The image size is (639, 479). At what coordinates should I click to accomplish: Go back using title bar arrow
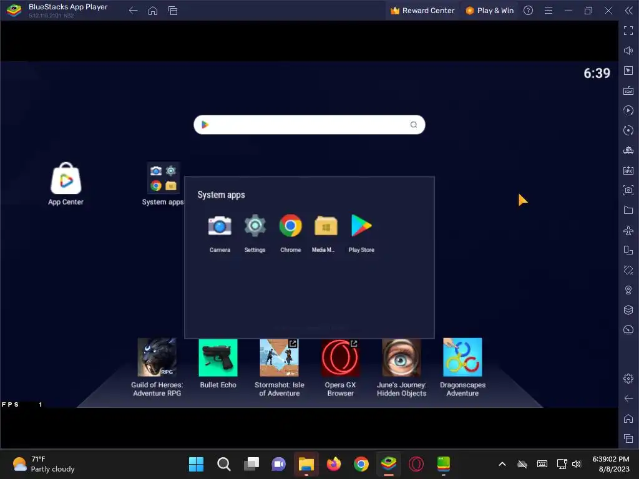(x=133, y=11)
